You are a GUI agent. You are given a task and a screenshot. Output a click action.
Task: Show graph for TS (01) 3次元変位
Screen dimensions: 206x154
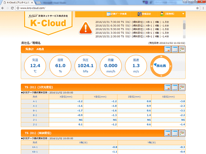(182, 87)
